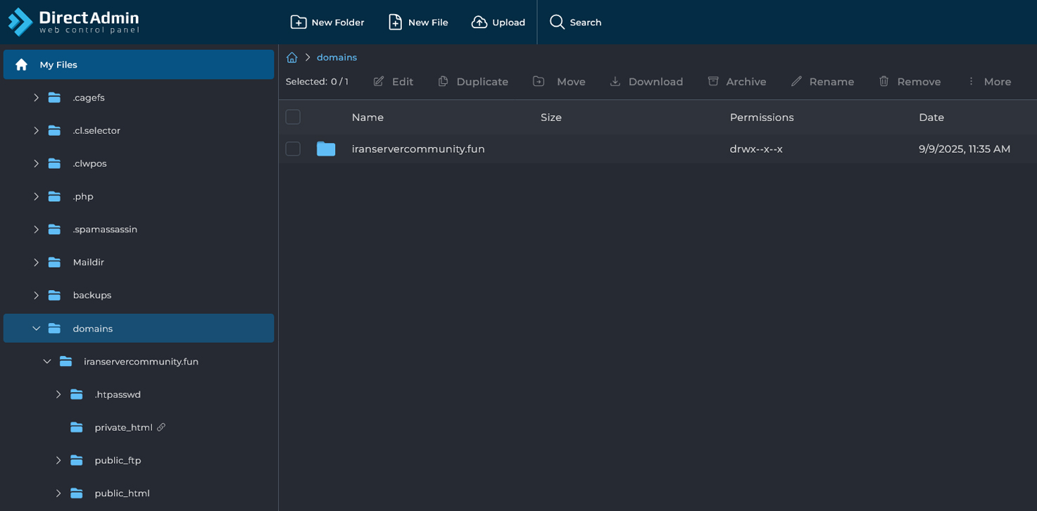The image size is (1037, 511).
Task: Go to home via breadcrumb house icon
Action: click(292, 58)
